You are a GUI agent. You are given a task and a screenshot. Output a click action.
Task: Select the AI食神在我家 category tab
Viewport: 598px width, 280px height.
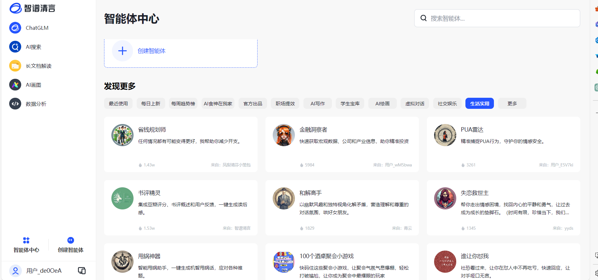[218, 103]
